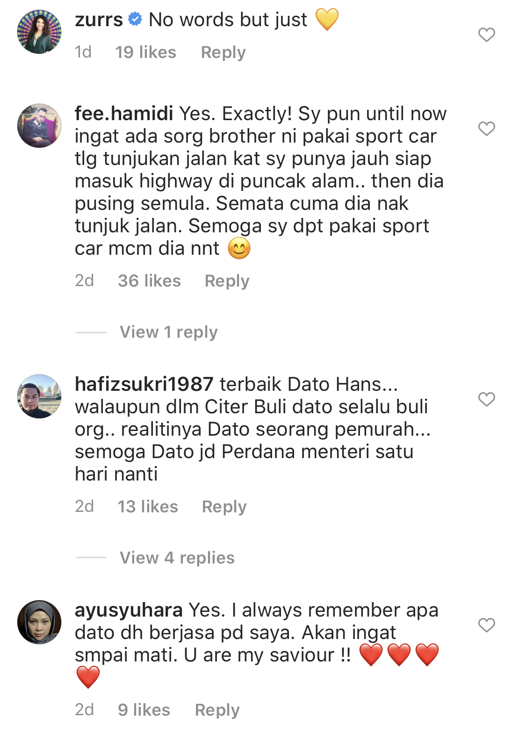Like hafizsukri1987's comment via heart icon
526x747 pixels.
tap(486, 399)
